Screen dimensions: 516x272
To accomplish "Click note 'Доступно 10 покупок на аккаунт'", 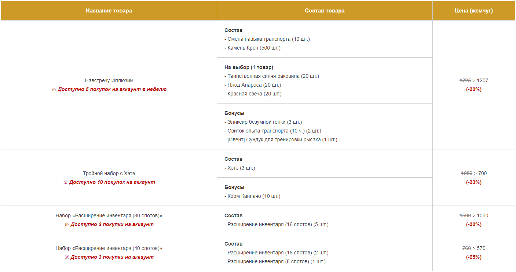I will [x=109, y=182].
